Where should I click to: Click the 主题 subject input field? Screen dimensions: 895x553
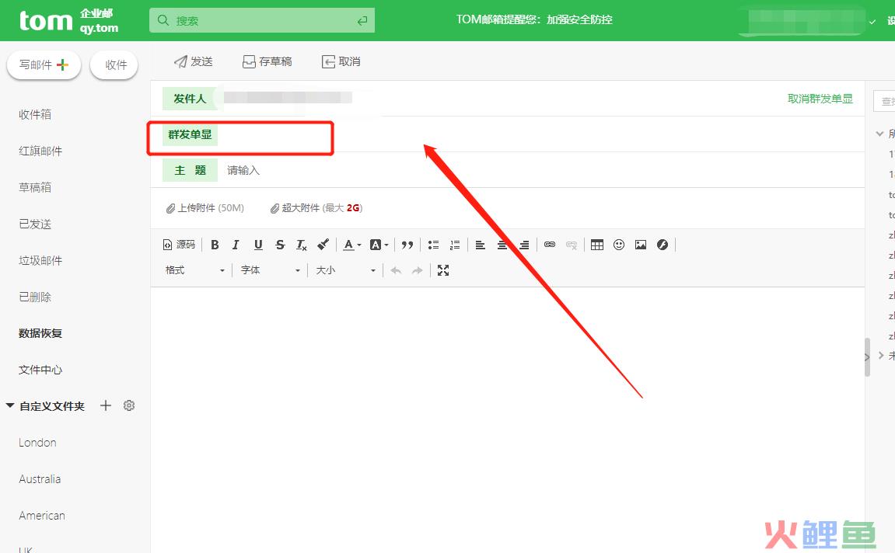coord(542,170)
